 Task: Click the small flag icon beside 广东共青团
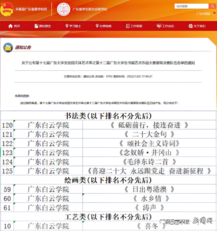[214, 13]
